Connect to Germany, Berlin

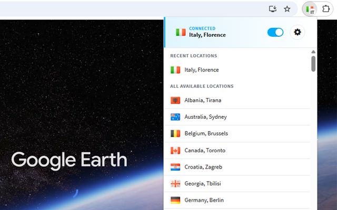(x=237, y=200)
